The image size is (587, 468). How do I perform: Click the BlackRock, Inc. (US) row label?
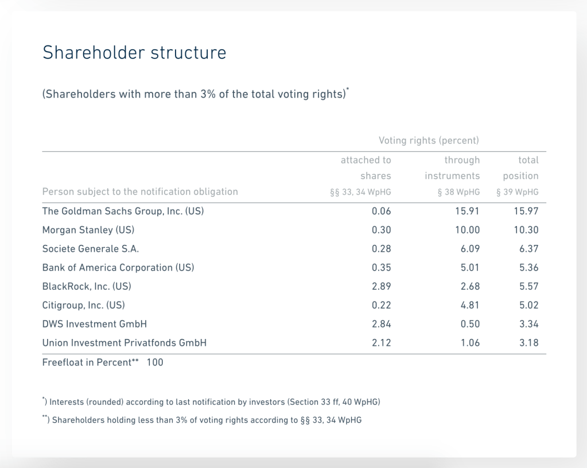click(x=91, y=286)
